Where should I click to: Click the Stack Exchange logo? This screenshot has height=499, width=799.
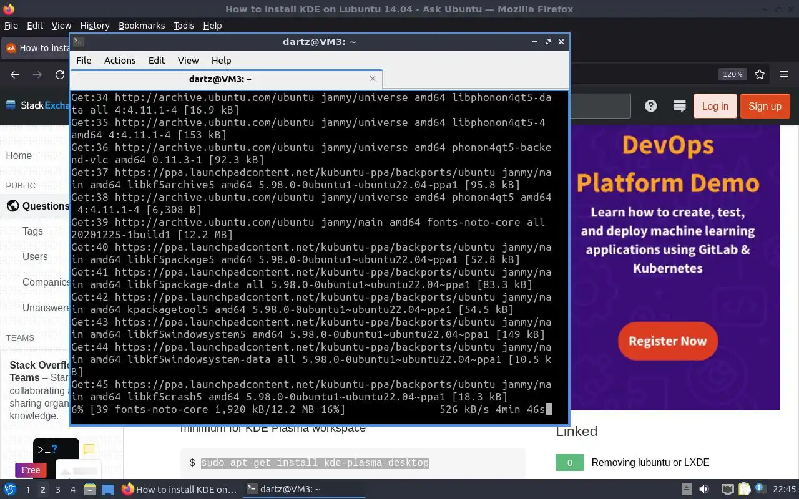click(x=37, y=105)
